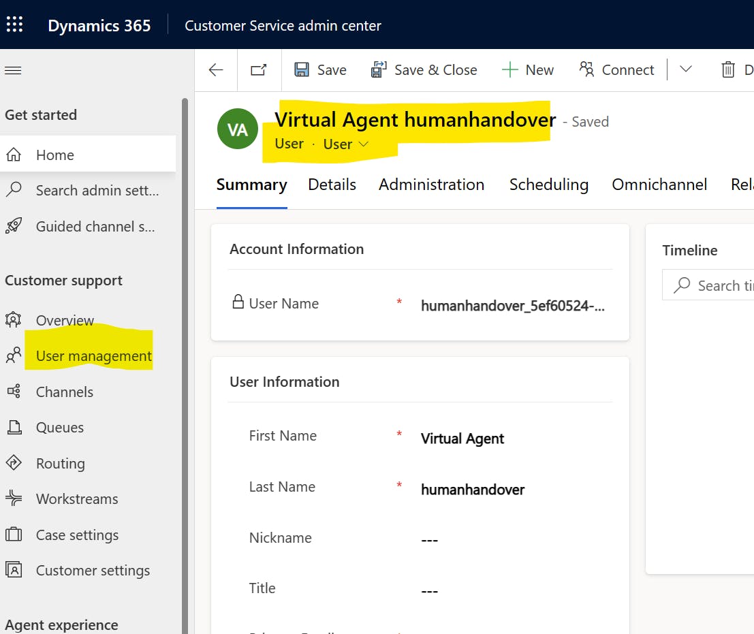Image resolution: width=754 pixels, height=634 pixels.
Task: Switch to the Details tab
Action: (x=332, y=185)
